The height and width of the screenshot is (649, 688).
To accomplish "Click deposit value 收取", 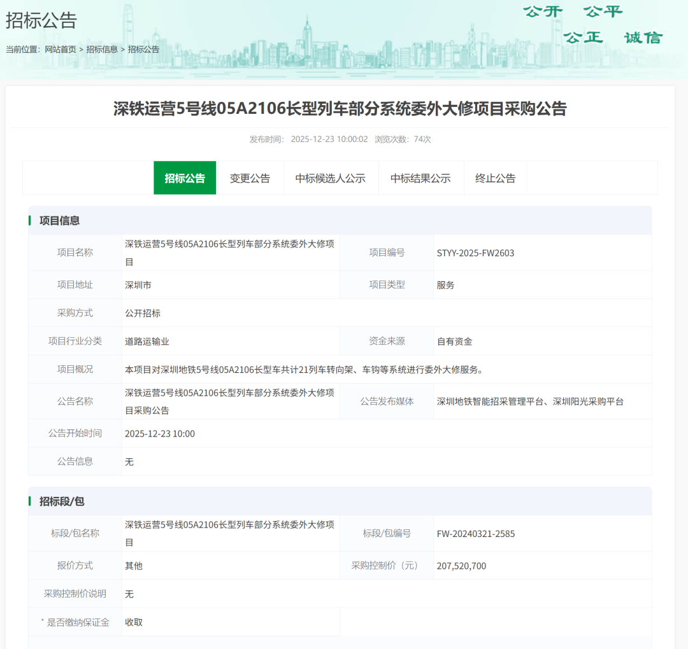I will click(133, 622).
